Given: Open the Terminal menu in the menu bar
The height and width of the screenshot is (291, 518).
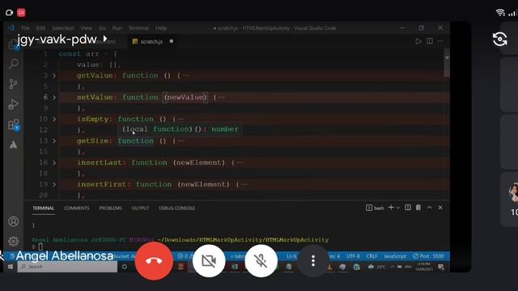Looking at the screenshot, I should 138,28.
